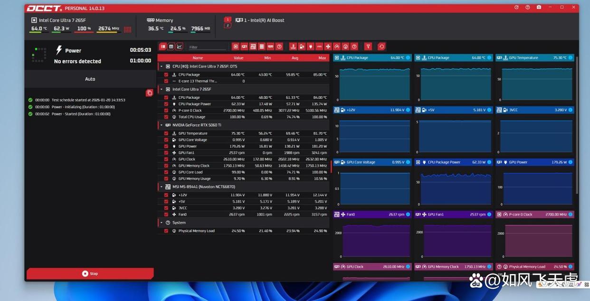Click the fan sensor filter icon
The width and height of the screenshot is (590, 301).
coord(328,47)
